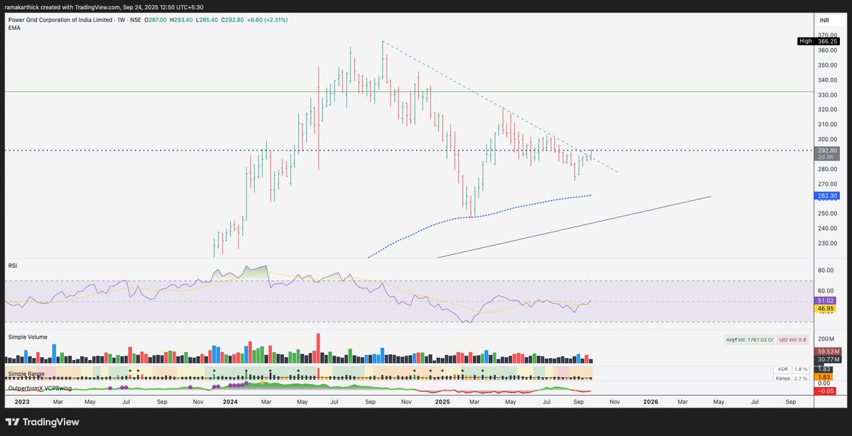The width and height of the screenshot is (852, 436).
Task: Click the U/D Vol: 0.8 box
Action: pyautogui.click(x=792, y=340)
